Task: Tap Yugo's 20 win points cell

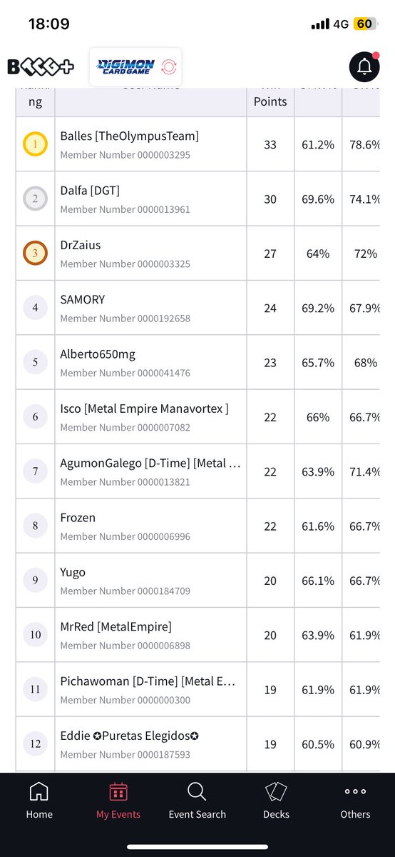Action: [270, 581]
